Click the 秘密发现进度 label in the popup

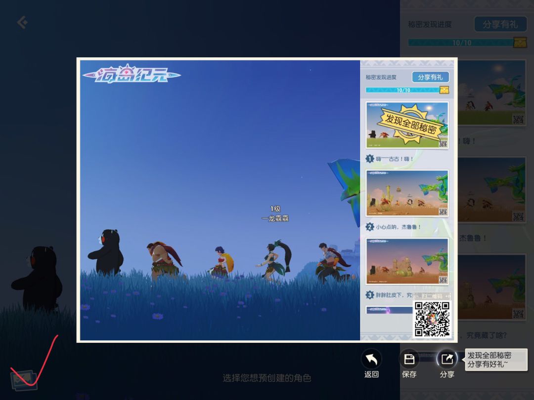(381, 77)
